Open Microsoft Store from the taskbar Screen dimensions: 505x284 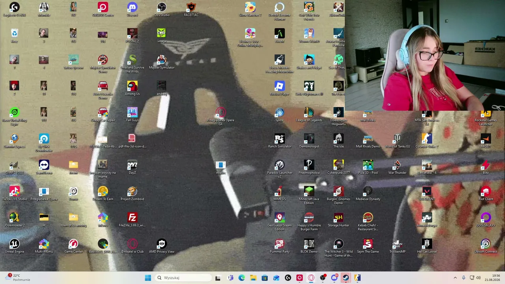265,278
